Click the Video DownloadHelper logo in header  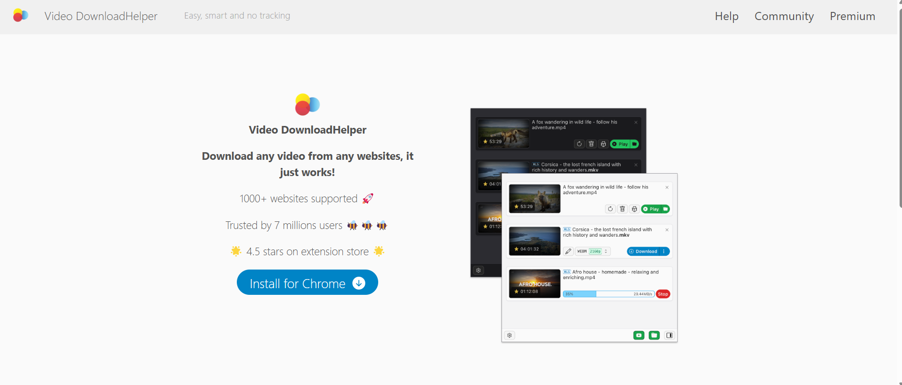(21, 15)
